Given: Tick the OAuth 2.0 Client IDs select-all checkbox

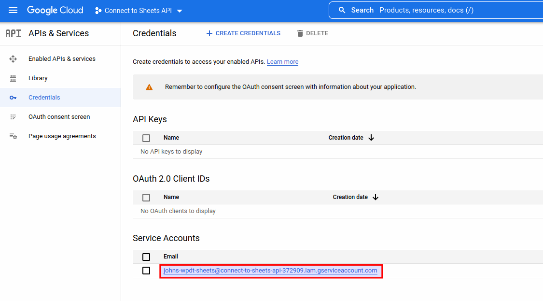Looking at the screenshot, I should 146,197.
